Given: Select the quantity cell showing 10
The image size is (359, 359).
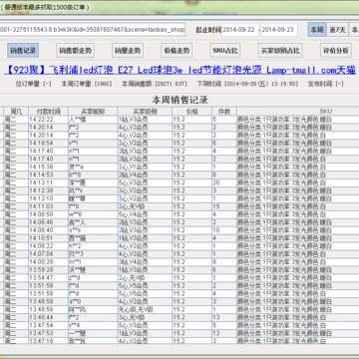Looking at the screenshot, I should coord(224,230).
